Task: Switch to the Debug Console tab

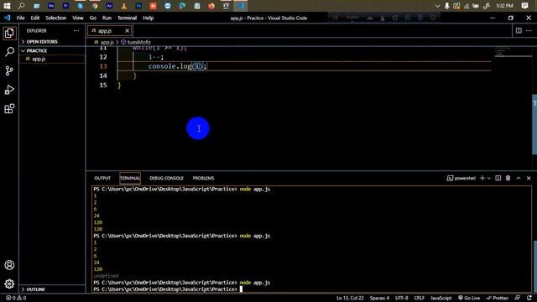Action: (166, 178)
